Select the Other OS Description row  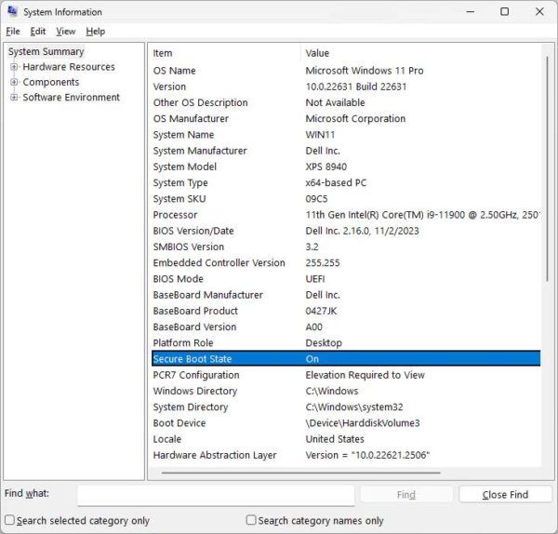click(x=346, y=102)
